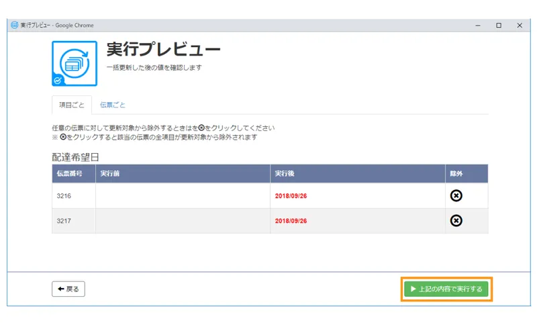Select slip number 3217 cell
537x323 pixels.
pyautogui.click(x=74, y=221)
